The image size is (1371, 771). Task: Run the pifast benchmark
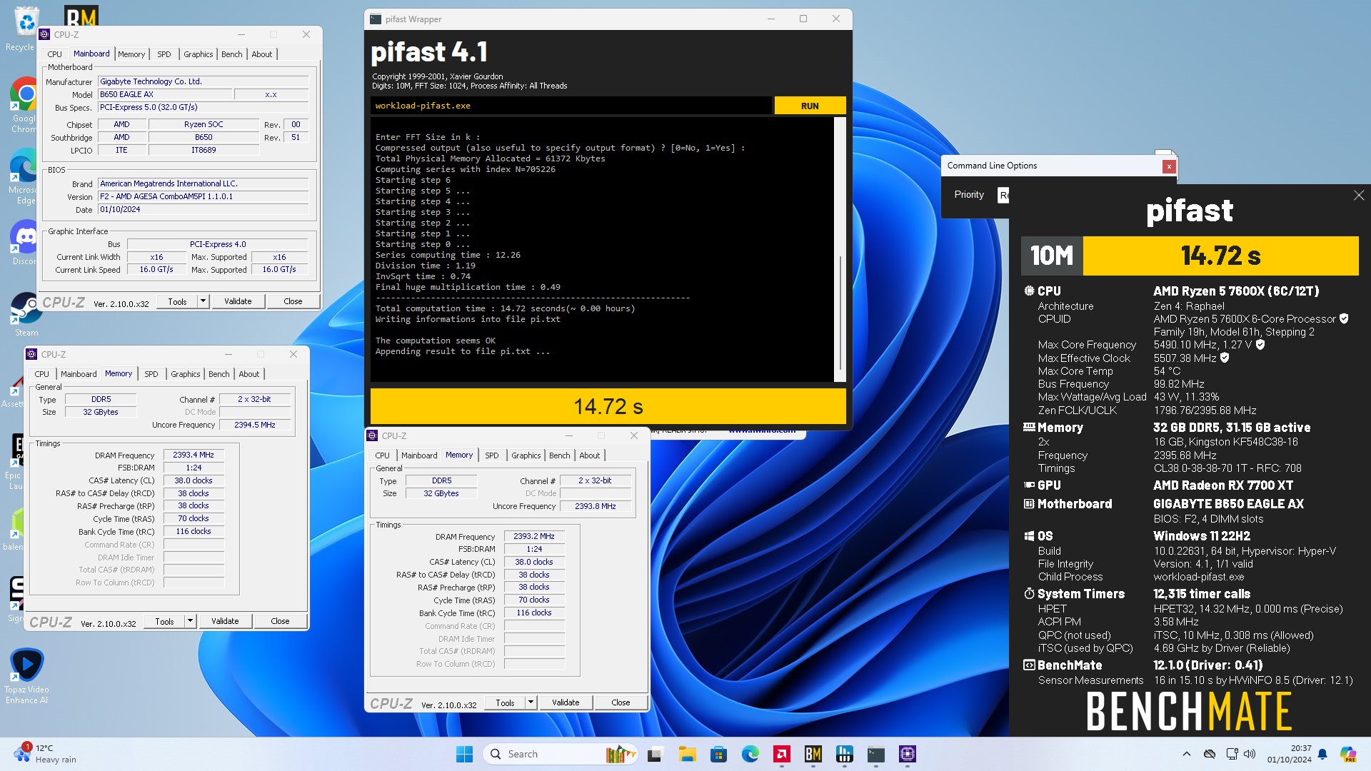(810, 106)
